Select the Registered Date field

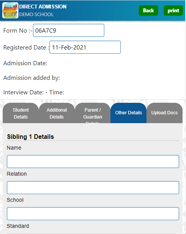pos(85,47)
